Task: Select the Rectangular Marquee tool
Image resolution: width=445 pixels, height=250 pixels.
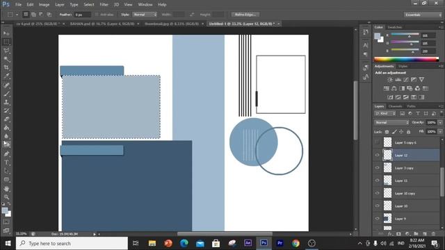Action: click(x=6, y=42)
